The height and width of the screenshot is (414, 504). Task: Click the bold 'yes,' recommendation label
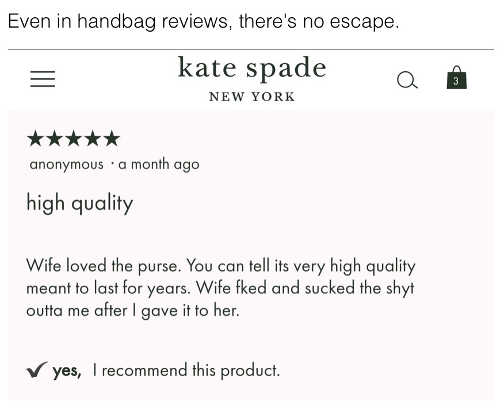click(67, 371)
